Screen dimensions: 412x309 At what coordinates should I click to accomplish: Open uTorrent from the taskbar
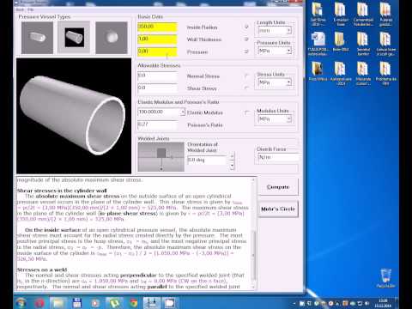pyautogui.click(x=114, y=303)
